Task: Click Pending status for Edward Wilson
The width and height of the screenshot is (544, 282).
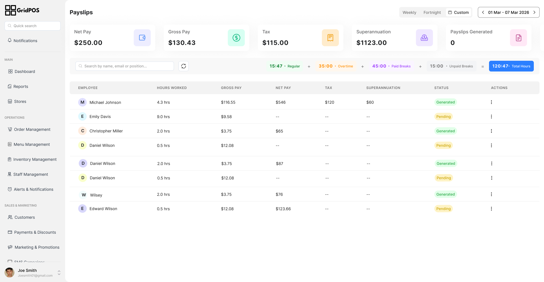Action: click(443, 209)
